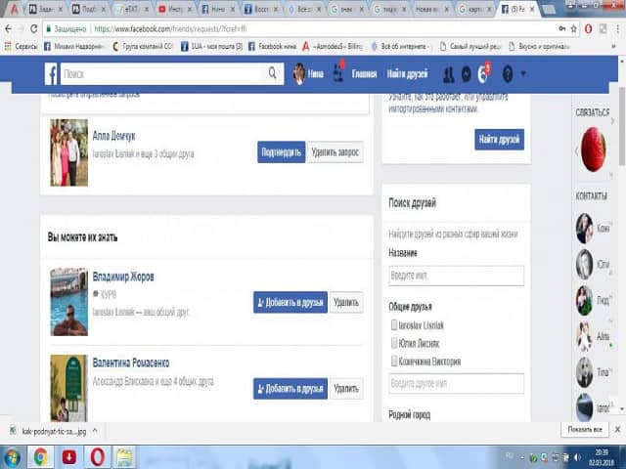Add Валентина Ромасенко as a friend
Viewport: 626px width, 469px height.
coord(291,389)
